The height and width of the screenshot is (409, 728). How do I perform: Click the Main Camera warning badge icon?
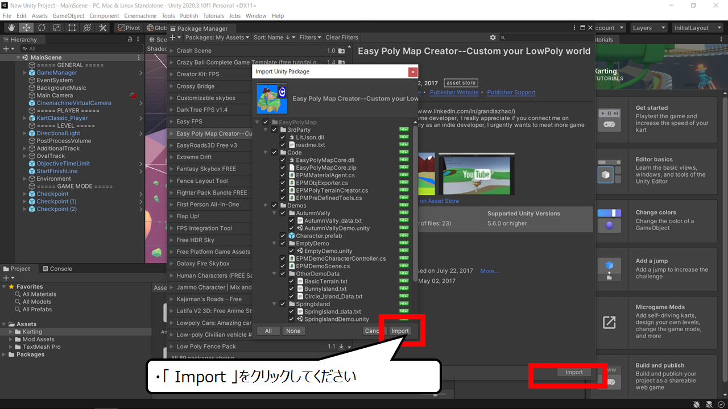coord(133,95)
